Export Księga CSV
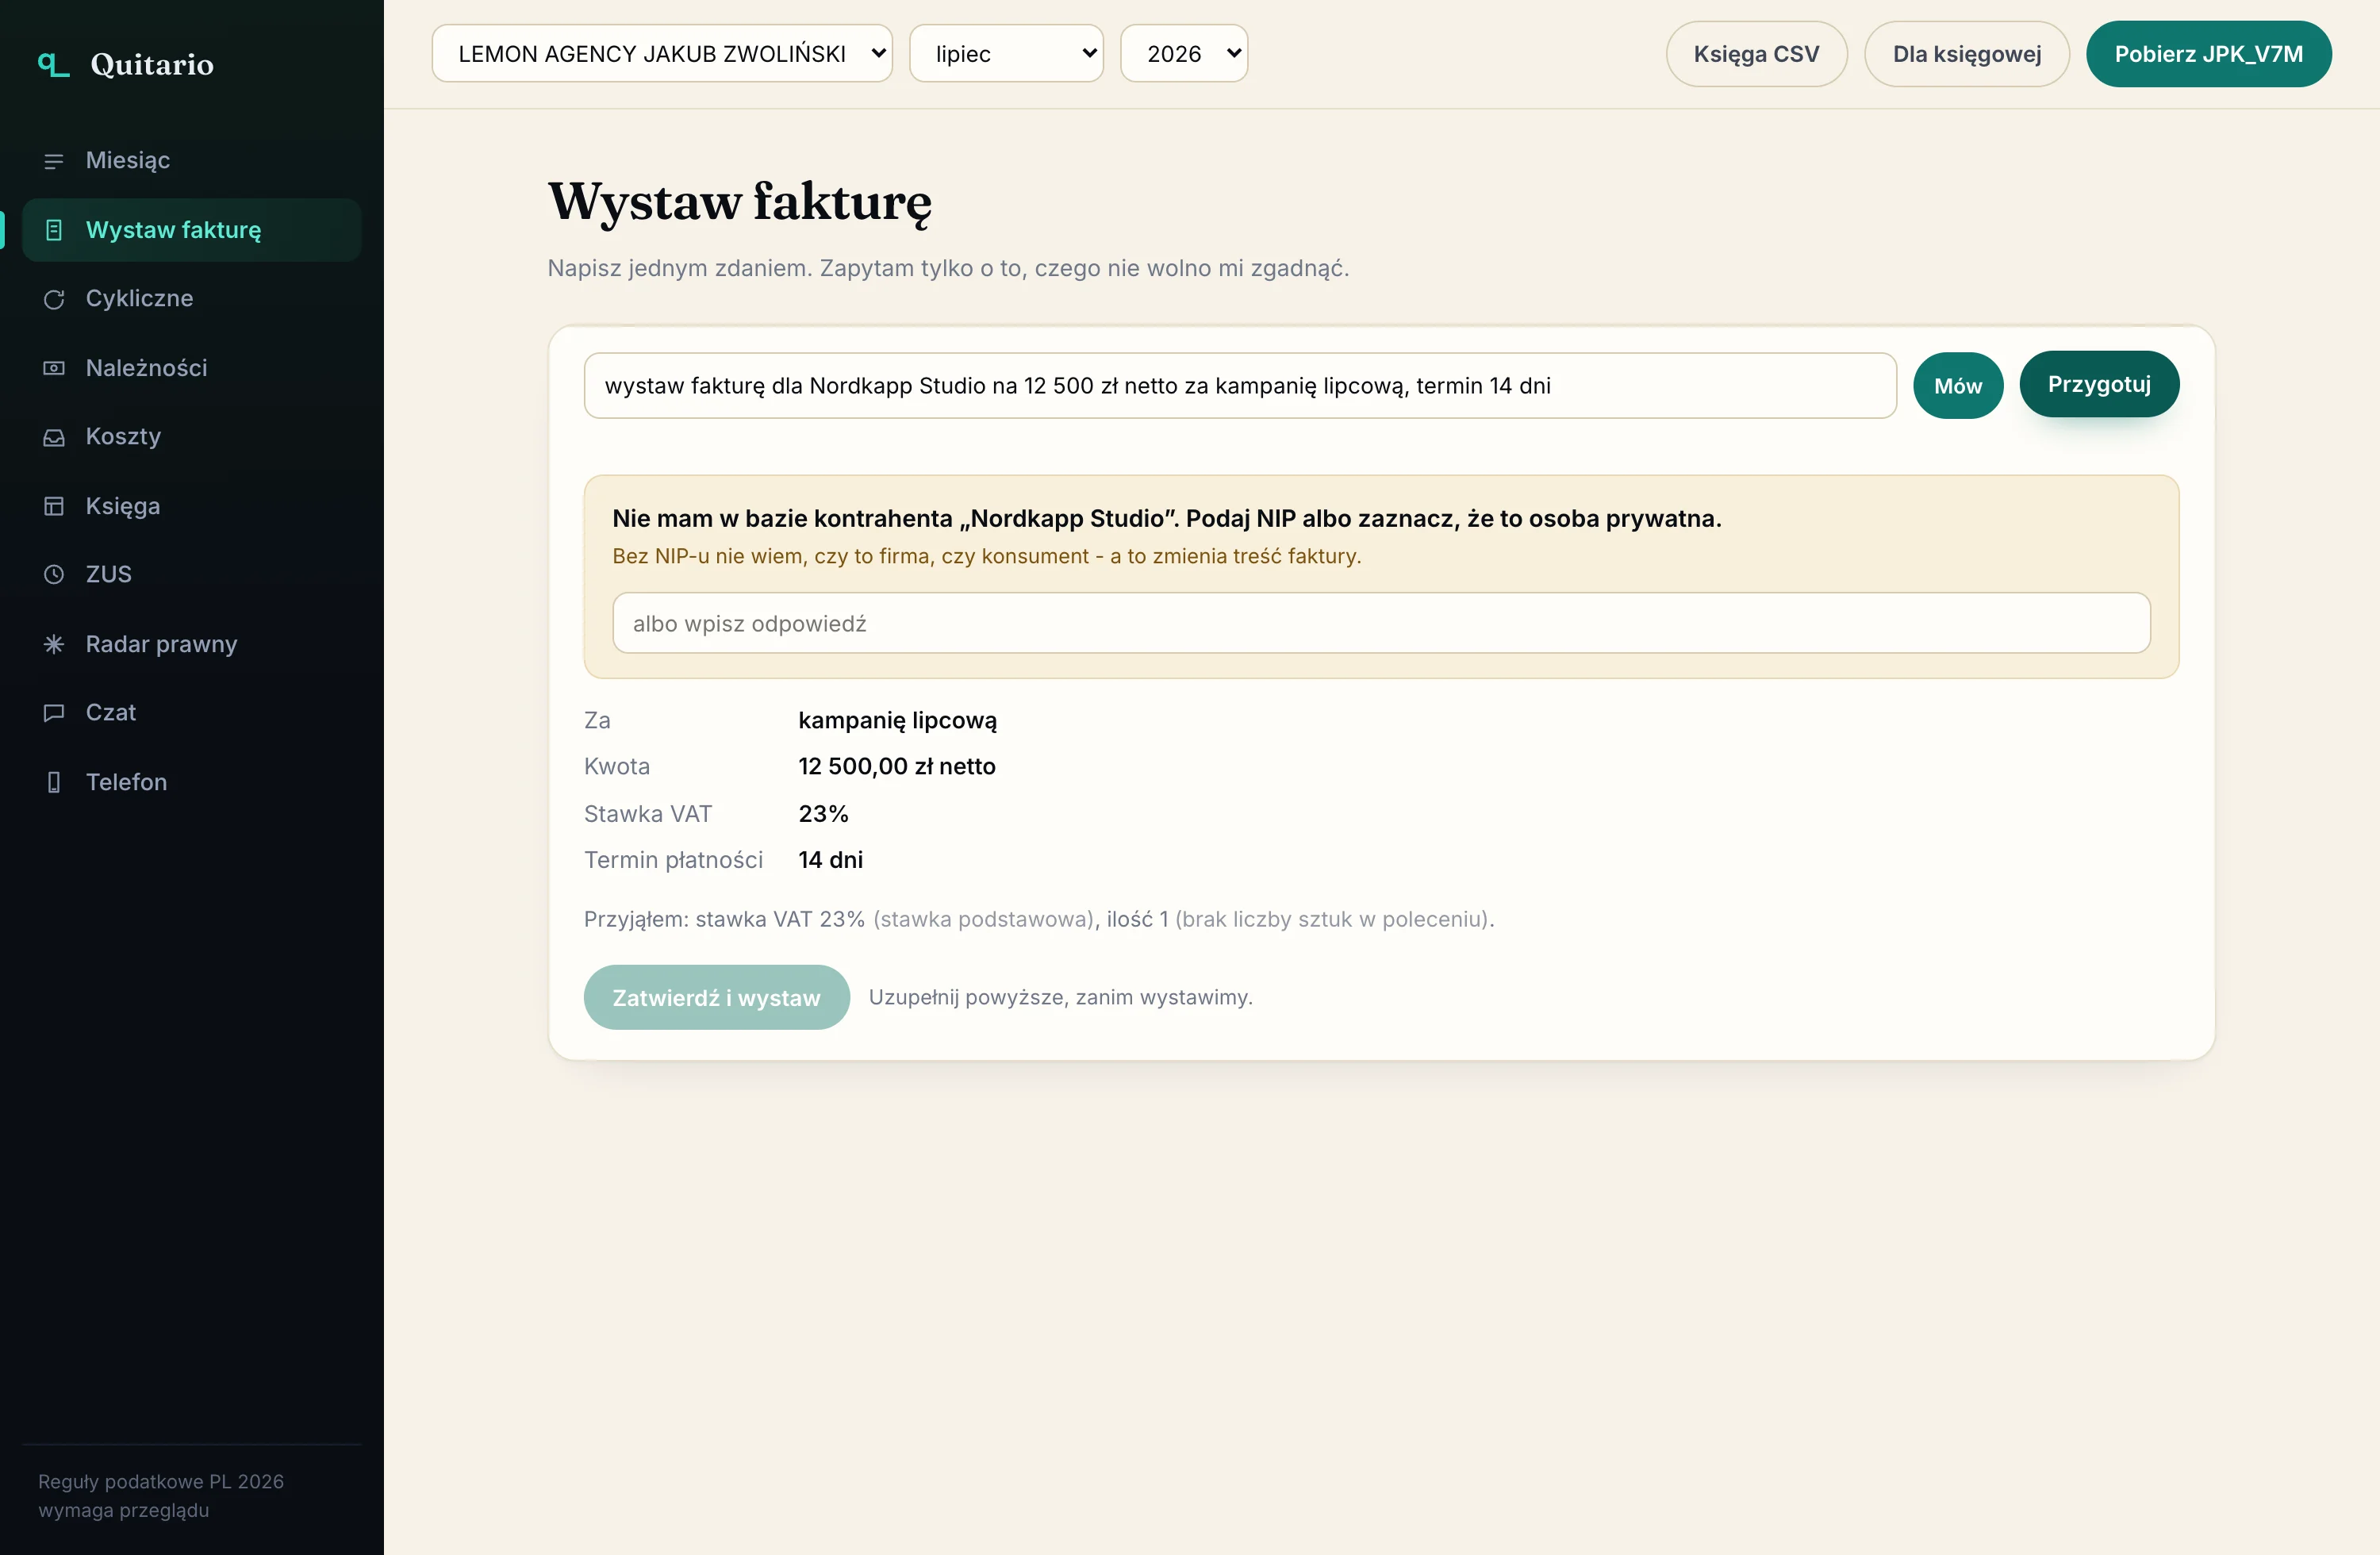The width and height of the screenshot is (2380, 1555). pyautogui.click(x=1756, y=54)
